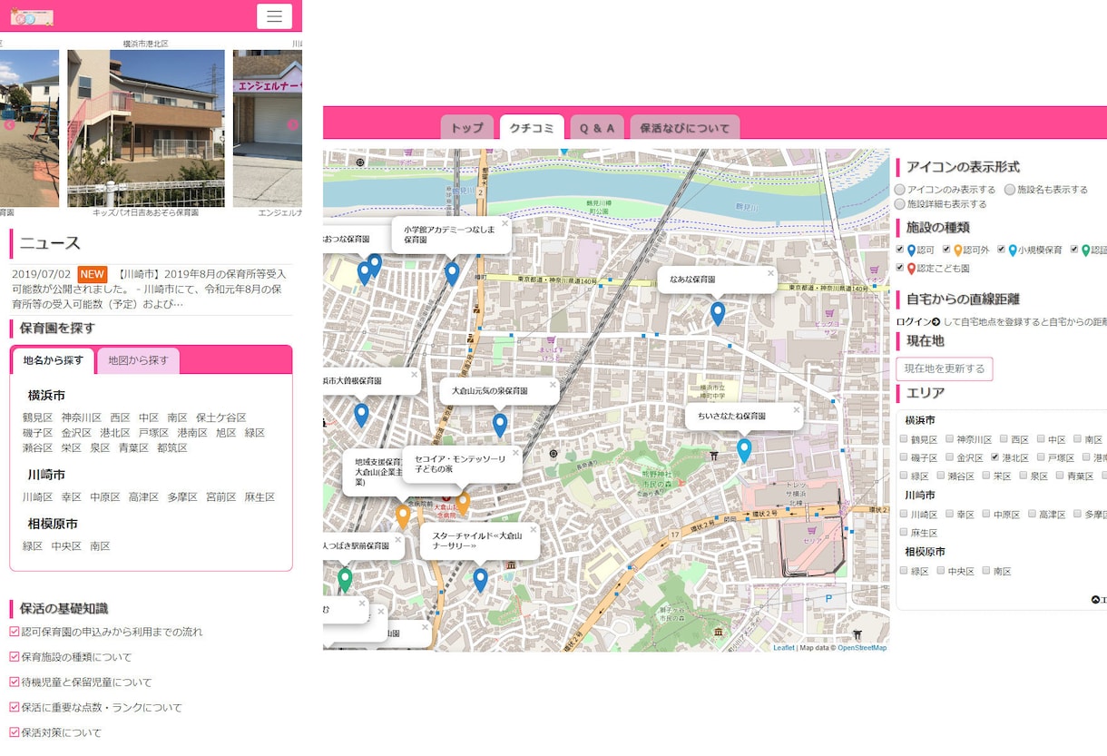Switch to the トップ tab

(467, 128)
